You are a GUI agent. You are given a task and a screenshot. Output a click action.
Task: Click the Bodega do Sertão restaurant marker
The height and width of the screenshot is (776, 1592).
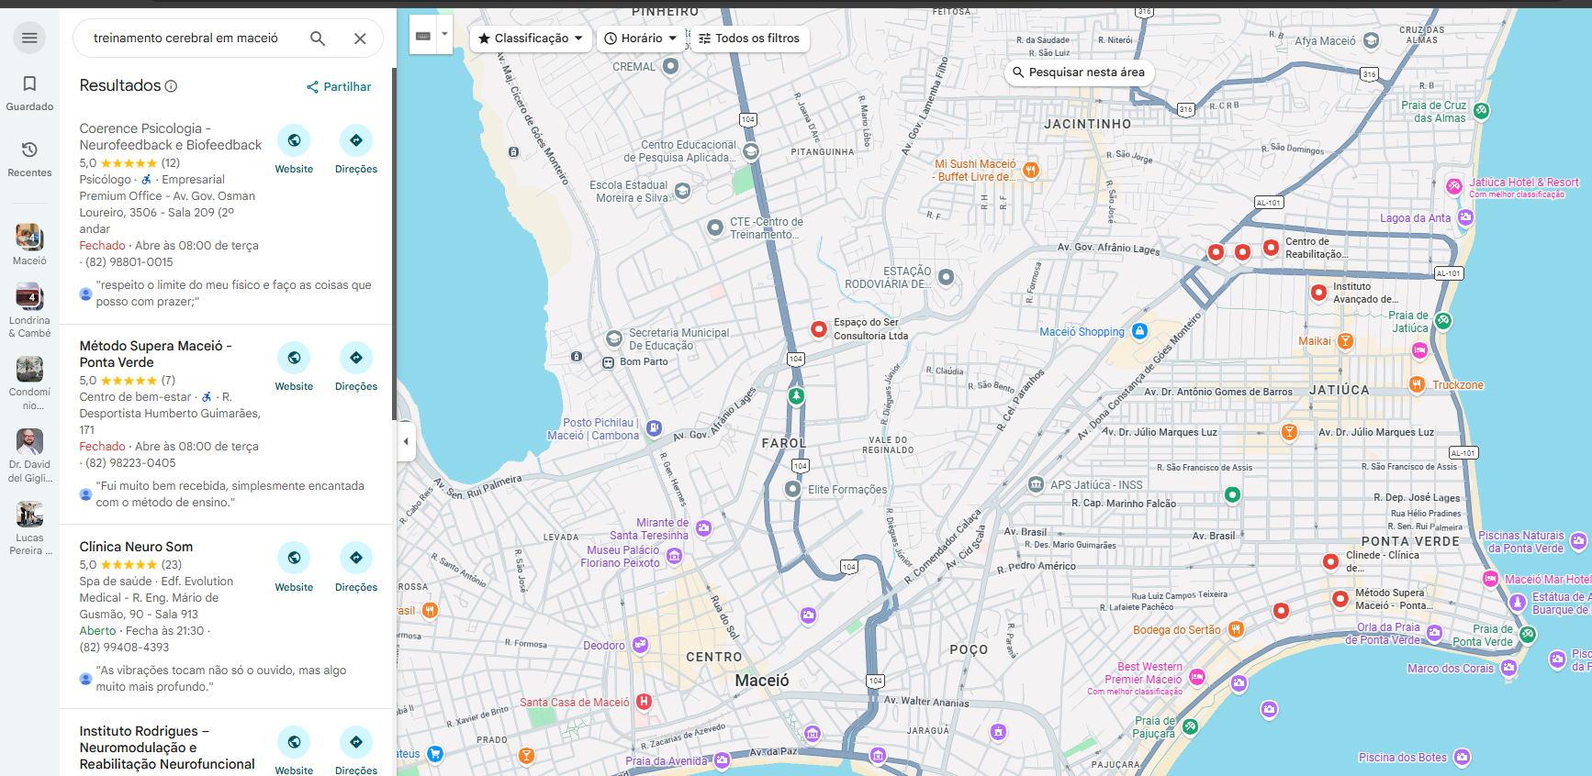pos(1236,629)
